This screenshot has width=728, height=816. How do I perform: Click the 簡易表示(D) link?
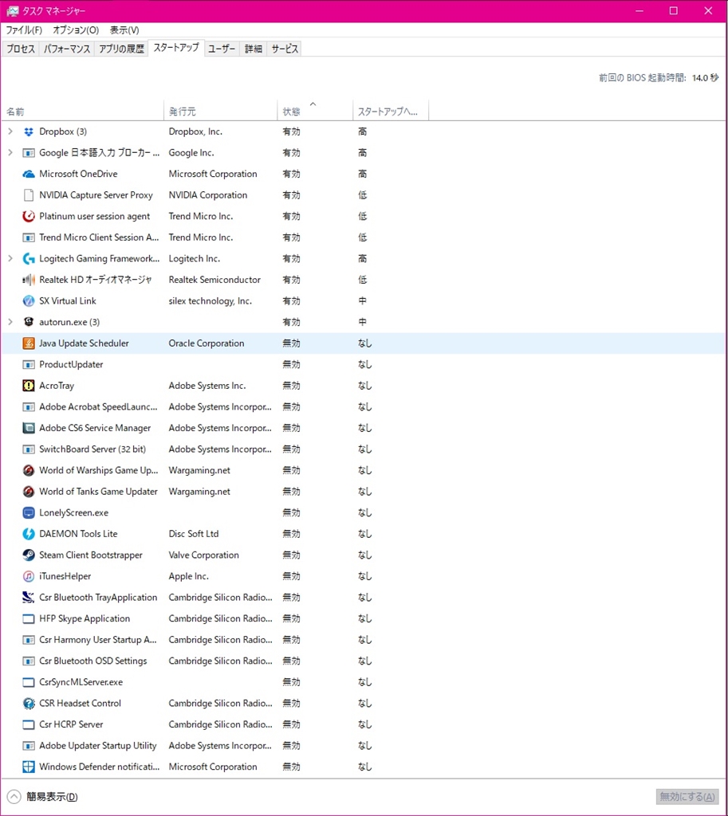[52, 797]
